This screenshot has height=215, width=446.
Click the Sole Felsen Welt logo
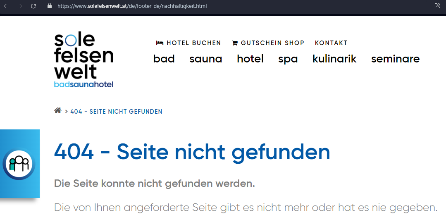[83, 60]
